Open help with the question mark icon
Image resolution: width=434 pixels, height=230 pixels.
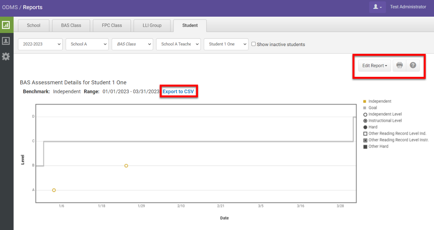click(413, 65)
